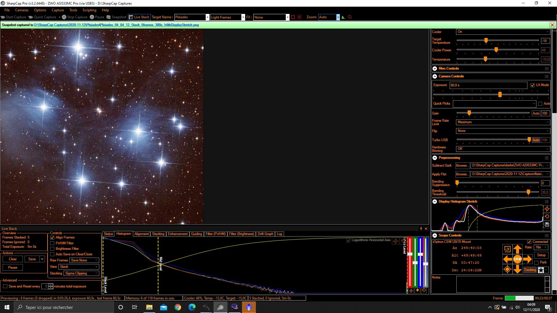
Task: Open the Tools menu
Action: [x=73, y=10]
